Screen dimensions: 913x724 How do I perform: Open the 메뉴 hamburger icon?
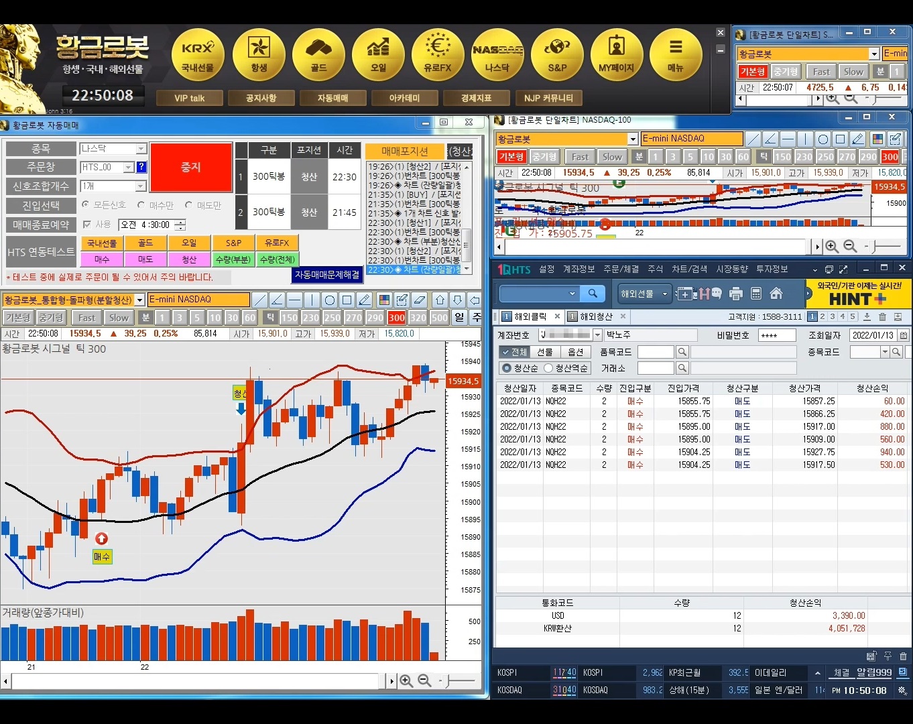tap(676, 55)
